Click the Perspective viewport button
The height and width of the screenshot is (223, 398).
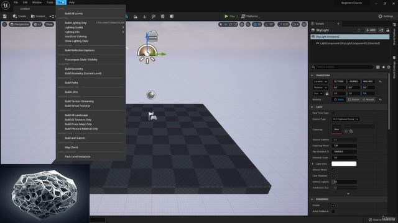20,25
